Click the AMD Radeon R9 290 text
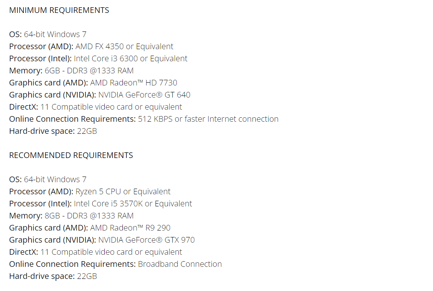Viewport: 433px width, 291px height. click(131, 228)
